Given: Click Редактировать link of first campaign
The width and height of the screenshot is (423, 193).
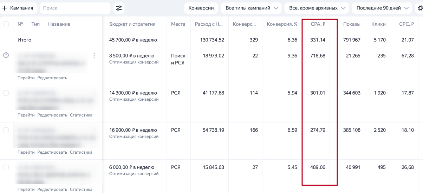Looking at the screenshot, I should tap(52, 78).
